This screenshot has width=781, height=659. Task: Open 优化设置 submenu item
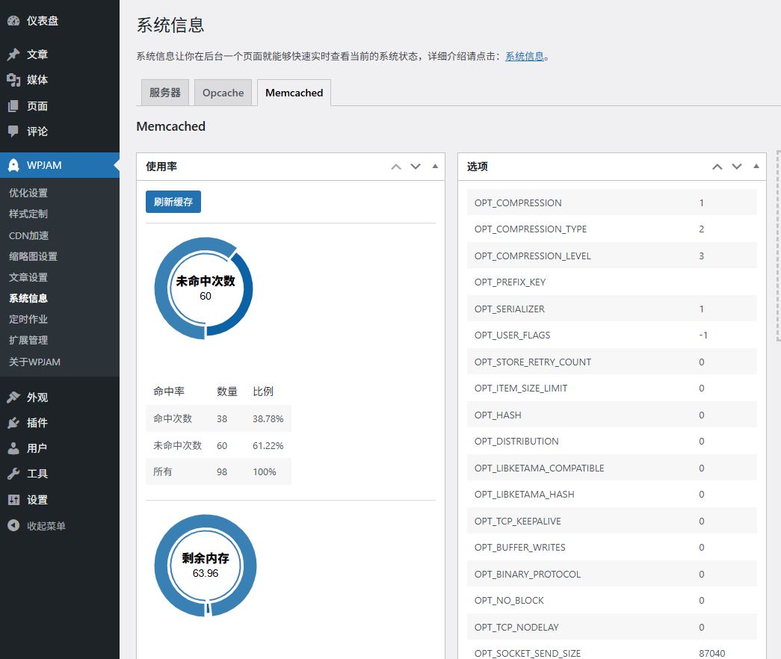pyautogui.click(x=28, y=193)
